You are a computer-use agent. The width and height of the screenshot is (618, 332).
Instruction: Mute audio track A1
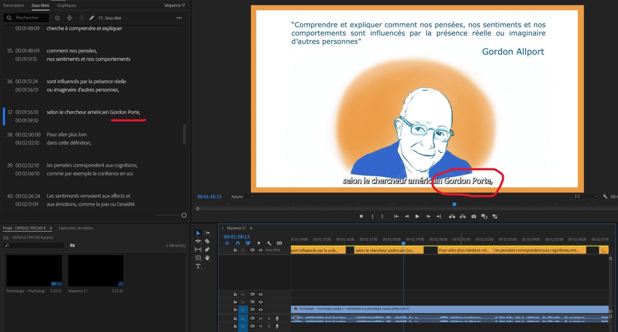261,319
